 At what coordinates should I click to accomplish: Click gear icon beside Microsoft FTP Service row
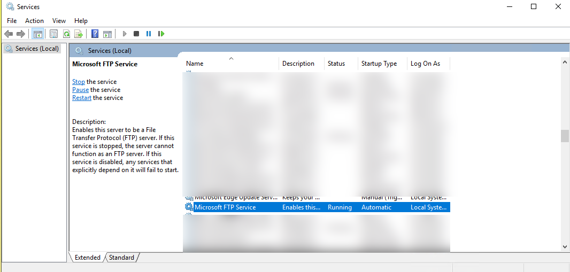coord(189,207)
